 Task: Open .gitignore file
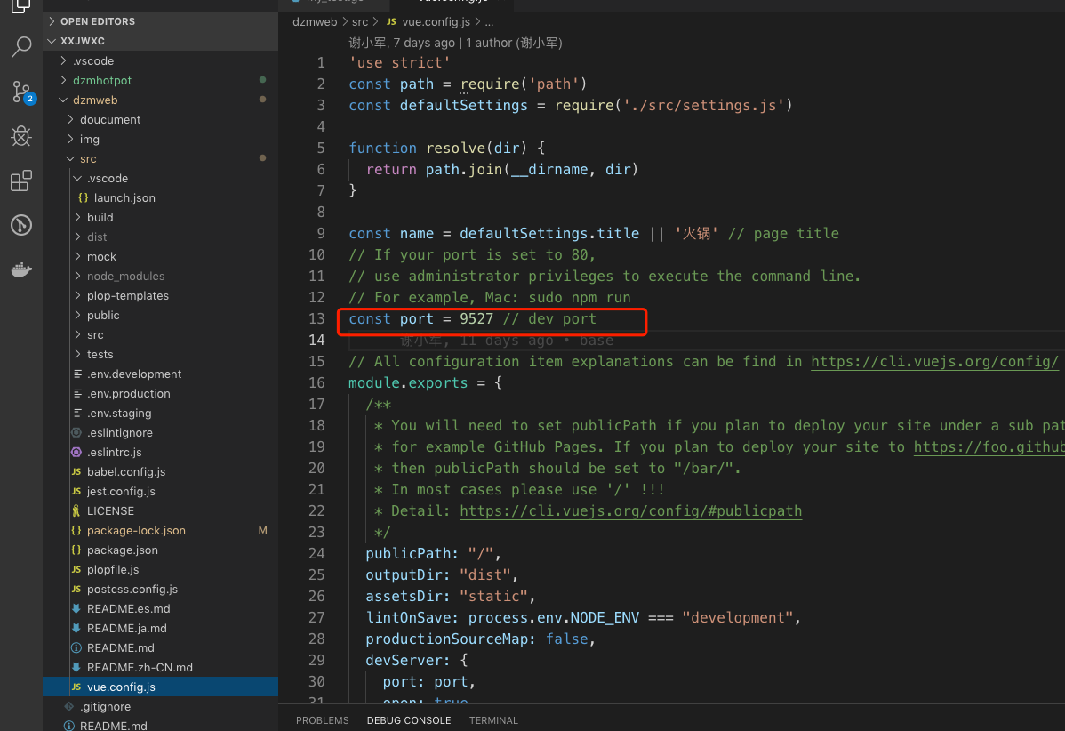tap(160, 706)
